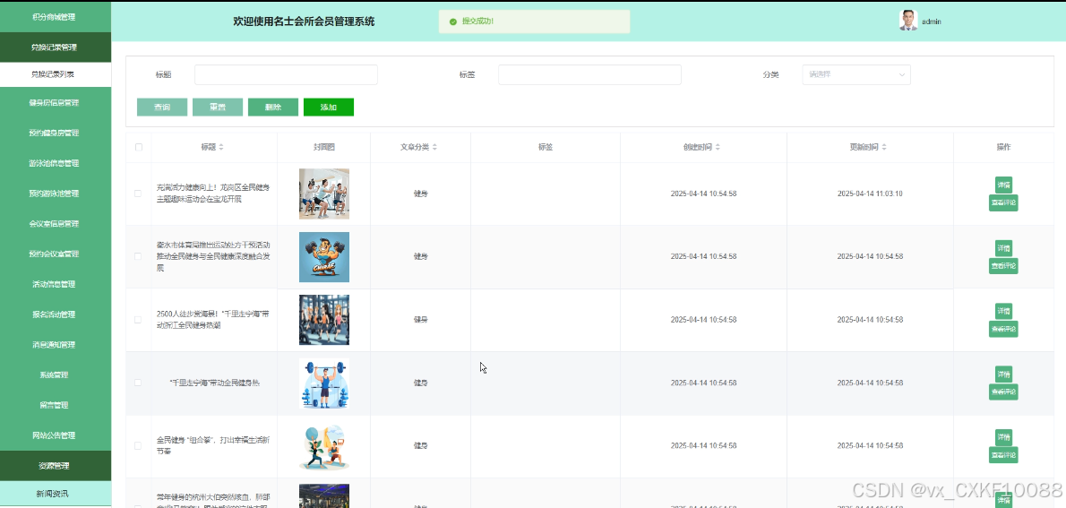Click update time 2025-04-14 11:03:10
Image resolution: width=1066 pixels, height=508 pixels.
870,194
